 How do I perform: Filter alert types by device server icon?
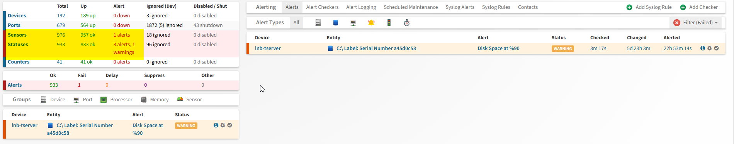click(x=318, y=23)
